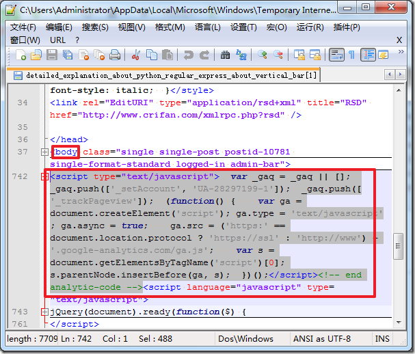Save the current file with floppy icon
Image resolution: width=415 pixels, height=354 pixels.
coord(52,55)
